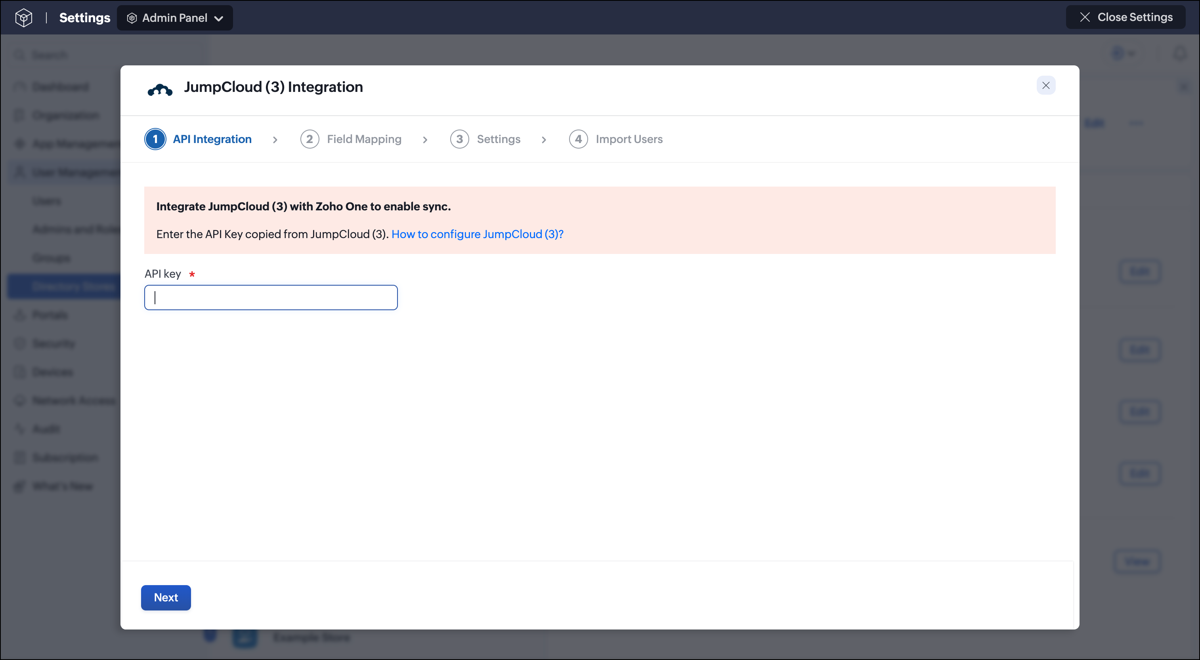Click the Close Settings button
This screenshot has height=660, width=1200.
tap(1125, 17)
